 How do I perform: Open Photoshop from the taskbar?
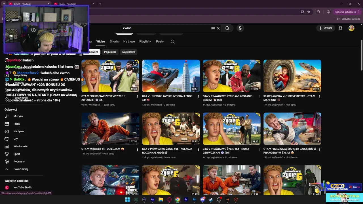(x=194, y=199)
